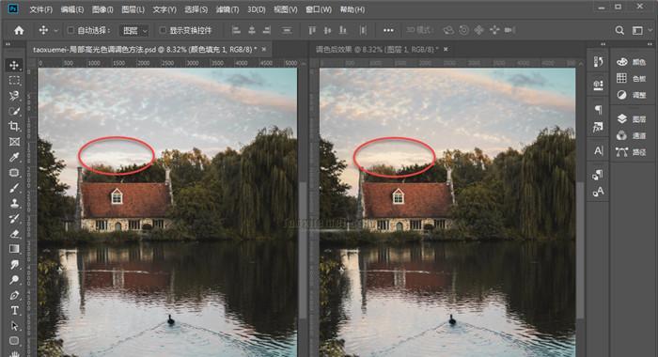
Task: Open the Paragraph Styles panel icon
Action: tap(599, 174)
